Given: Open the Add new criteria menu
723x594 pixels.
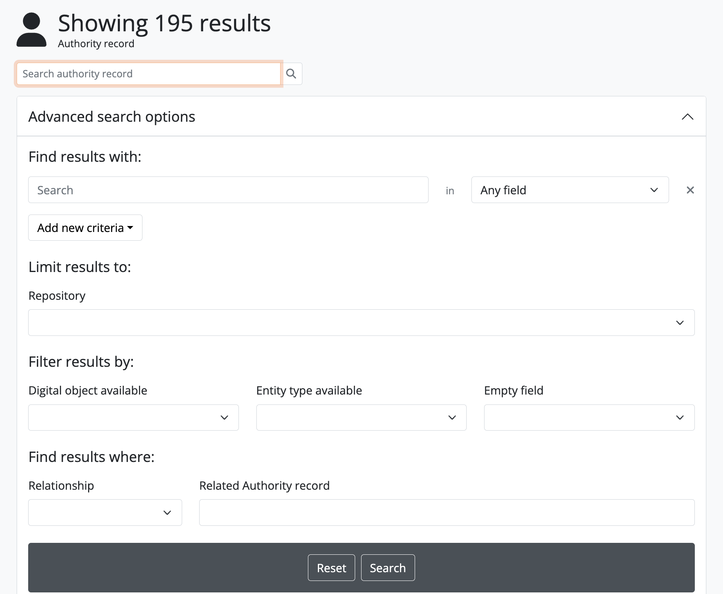Looking at the screenshot, I should 85,228.
